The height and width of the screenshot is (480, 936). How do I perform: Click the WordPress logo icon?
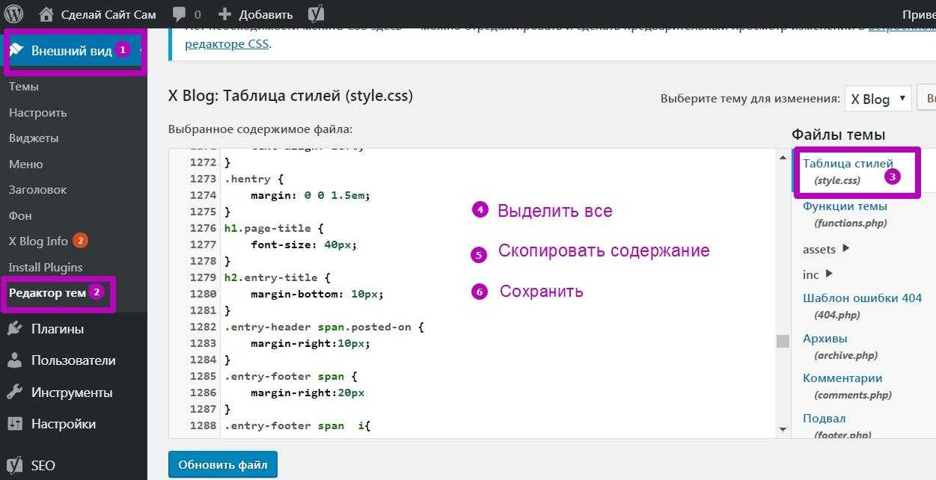click(x=14, y=13)
